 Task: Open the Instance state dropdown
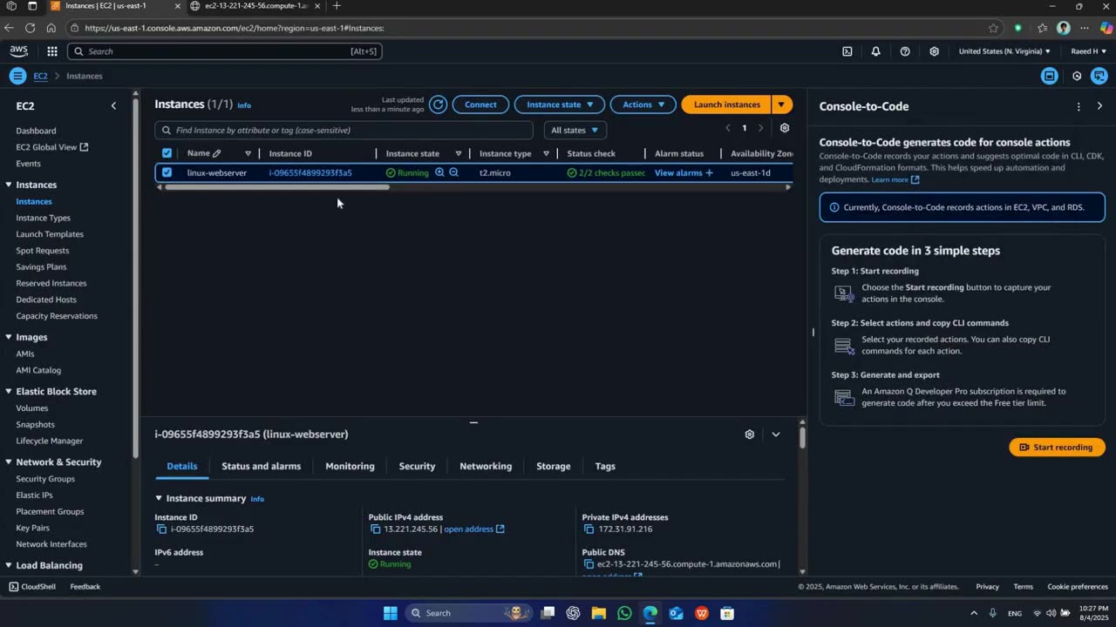pos(560,104)
